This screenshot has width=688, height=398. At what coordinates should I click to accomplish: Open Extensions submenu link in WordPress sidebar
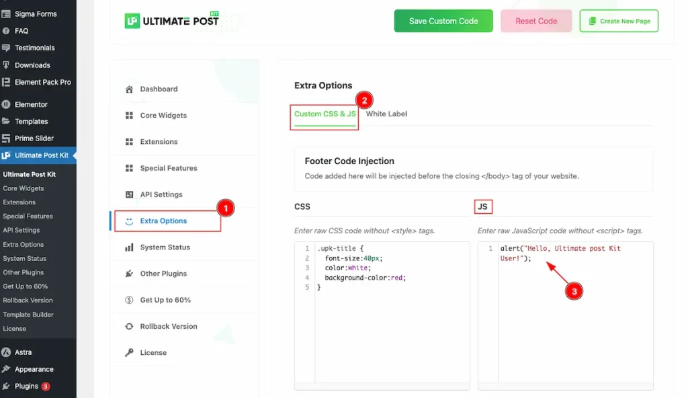19,202
